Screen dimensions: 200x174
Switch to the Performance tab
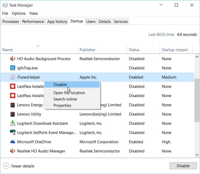point(33,22)
